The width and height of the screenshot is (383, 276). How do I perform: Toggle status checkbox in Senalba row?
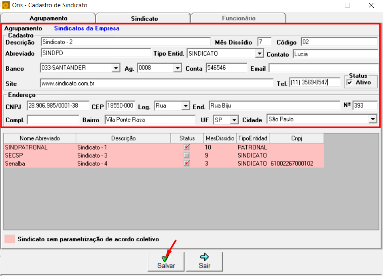187,163
